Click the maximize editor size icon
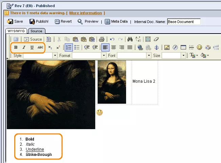Image resolution: width=221 pixels, height=163 pixels. tap(16, 39)
